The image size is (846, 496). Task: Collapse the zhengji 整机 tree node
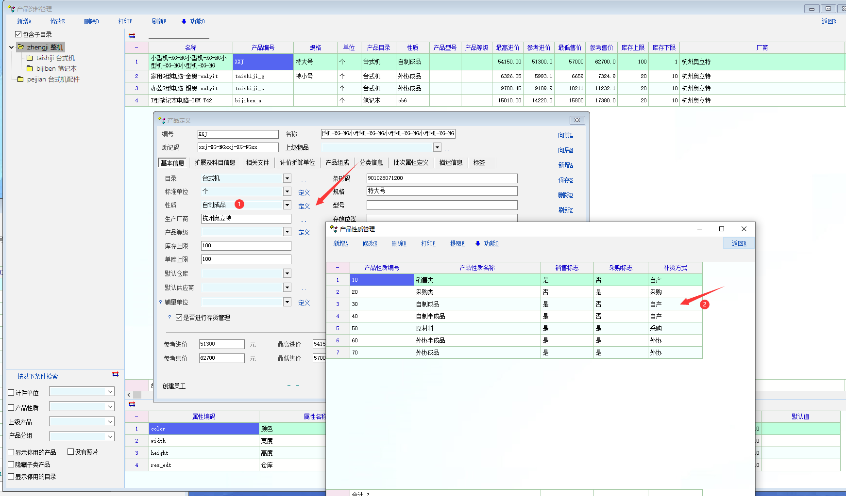tap(11, 48)
